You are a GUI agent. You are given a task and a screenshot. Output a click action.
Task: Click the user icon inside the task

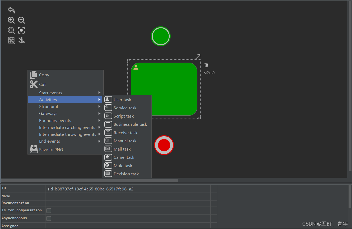[136, 67]
